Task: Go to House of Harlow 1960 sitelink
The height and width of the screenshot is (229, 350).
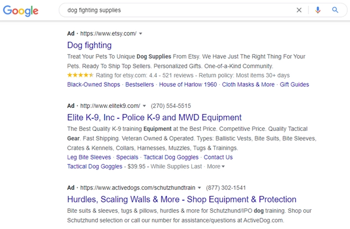Action: tap(187, 85)
